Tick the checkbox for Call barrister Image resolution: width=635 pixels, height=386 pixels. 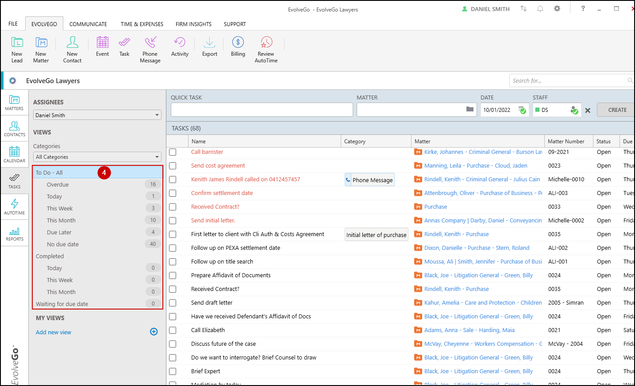click(173, 152)
